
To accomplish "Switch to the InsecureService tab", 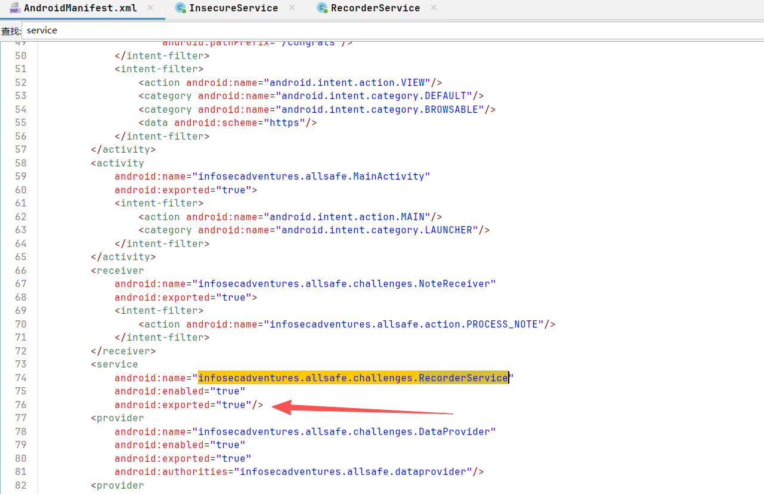I will [233, 8].
